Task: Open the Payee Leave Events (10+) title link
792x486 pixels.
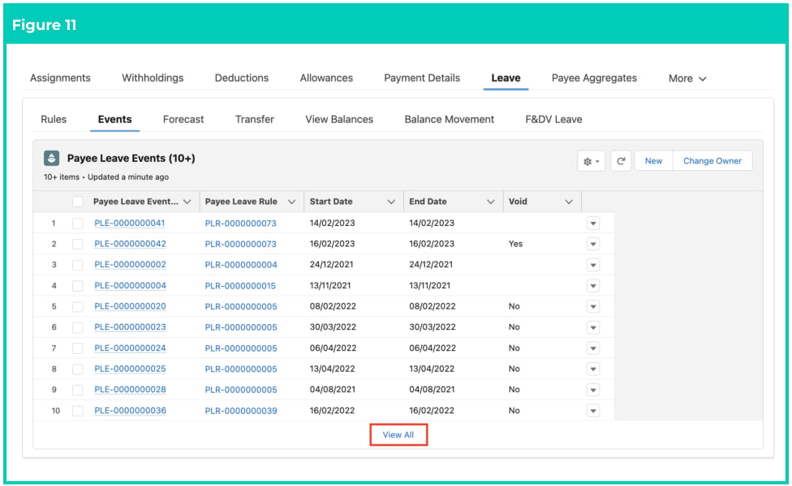Action: click(x=131, y=158)
